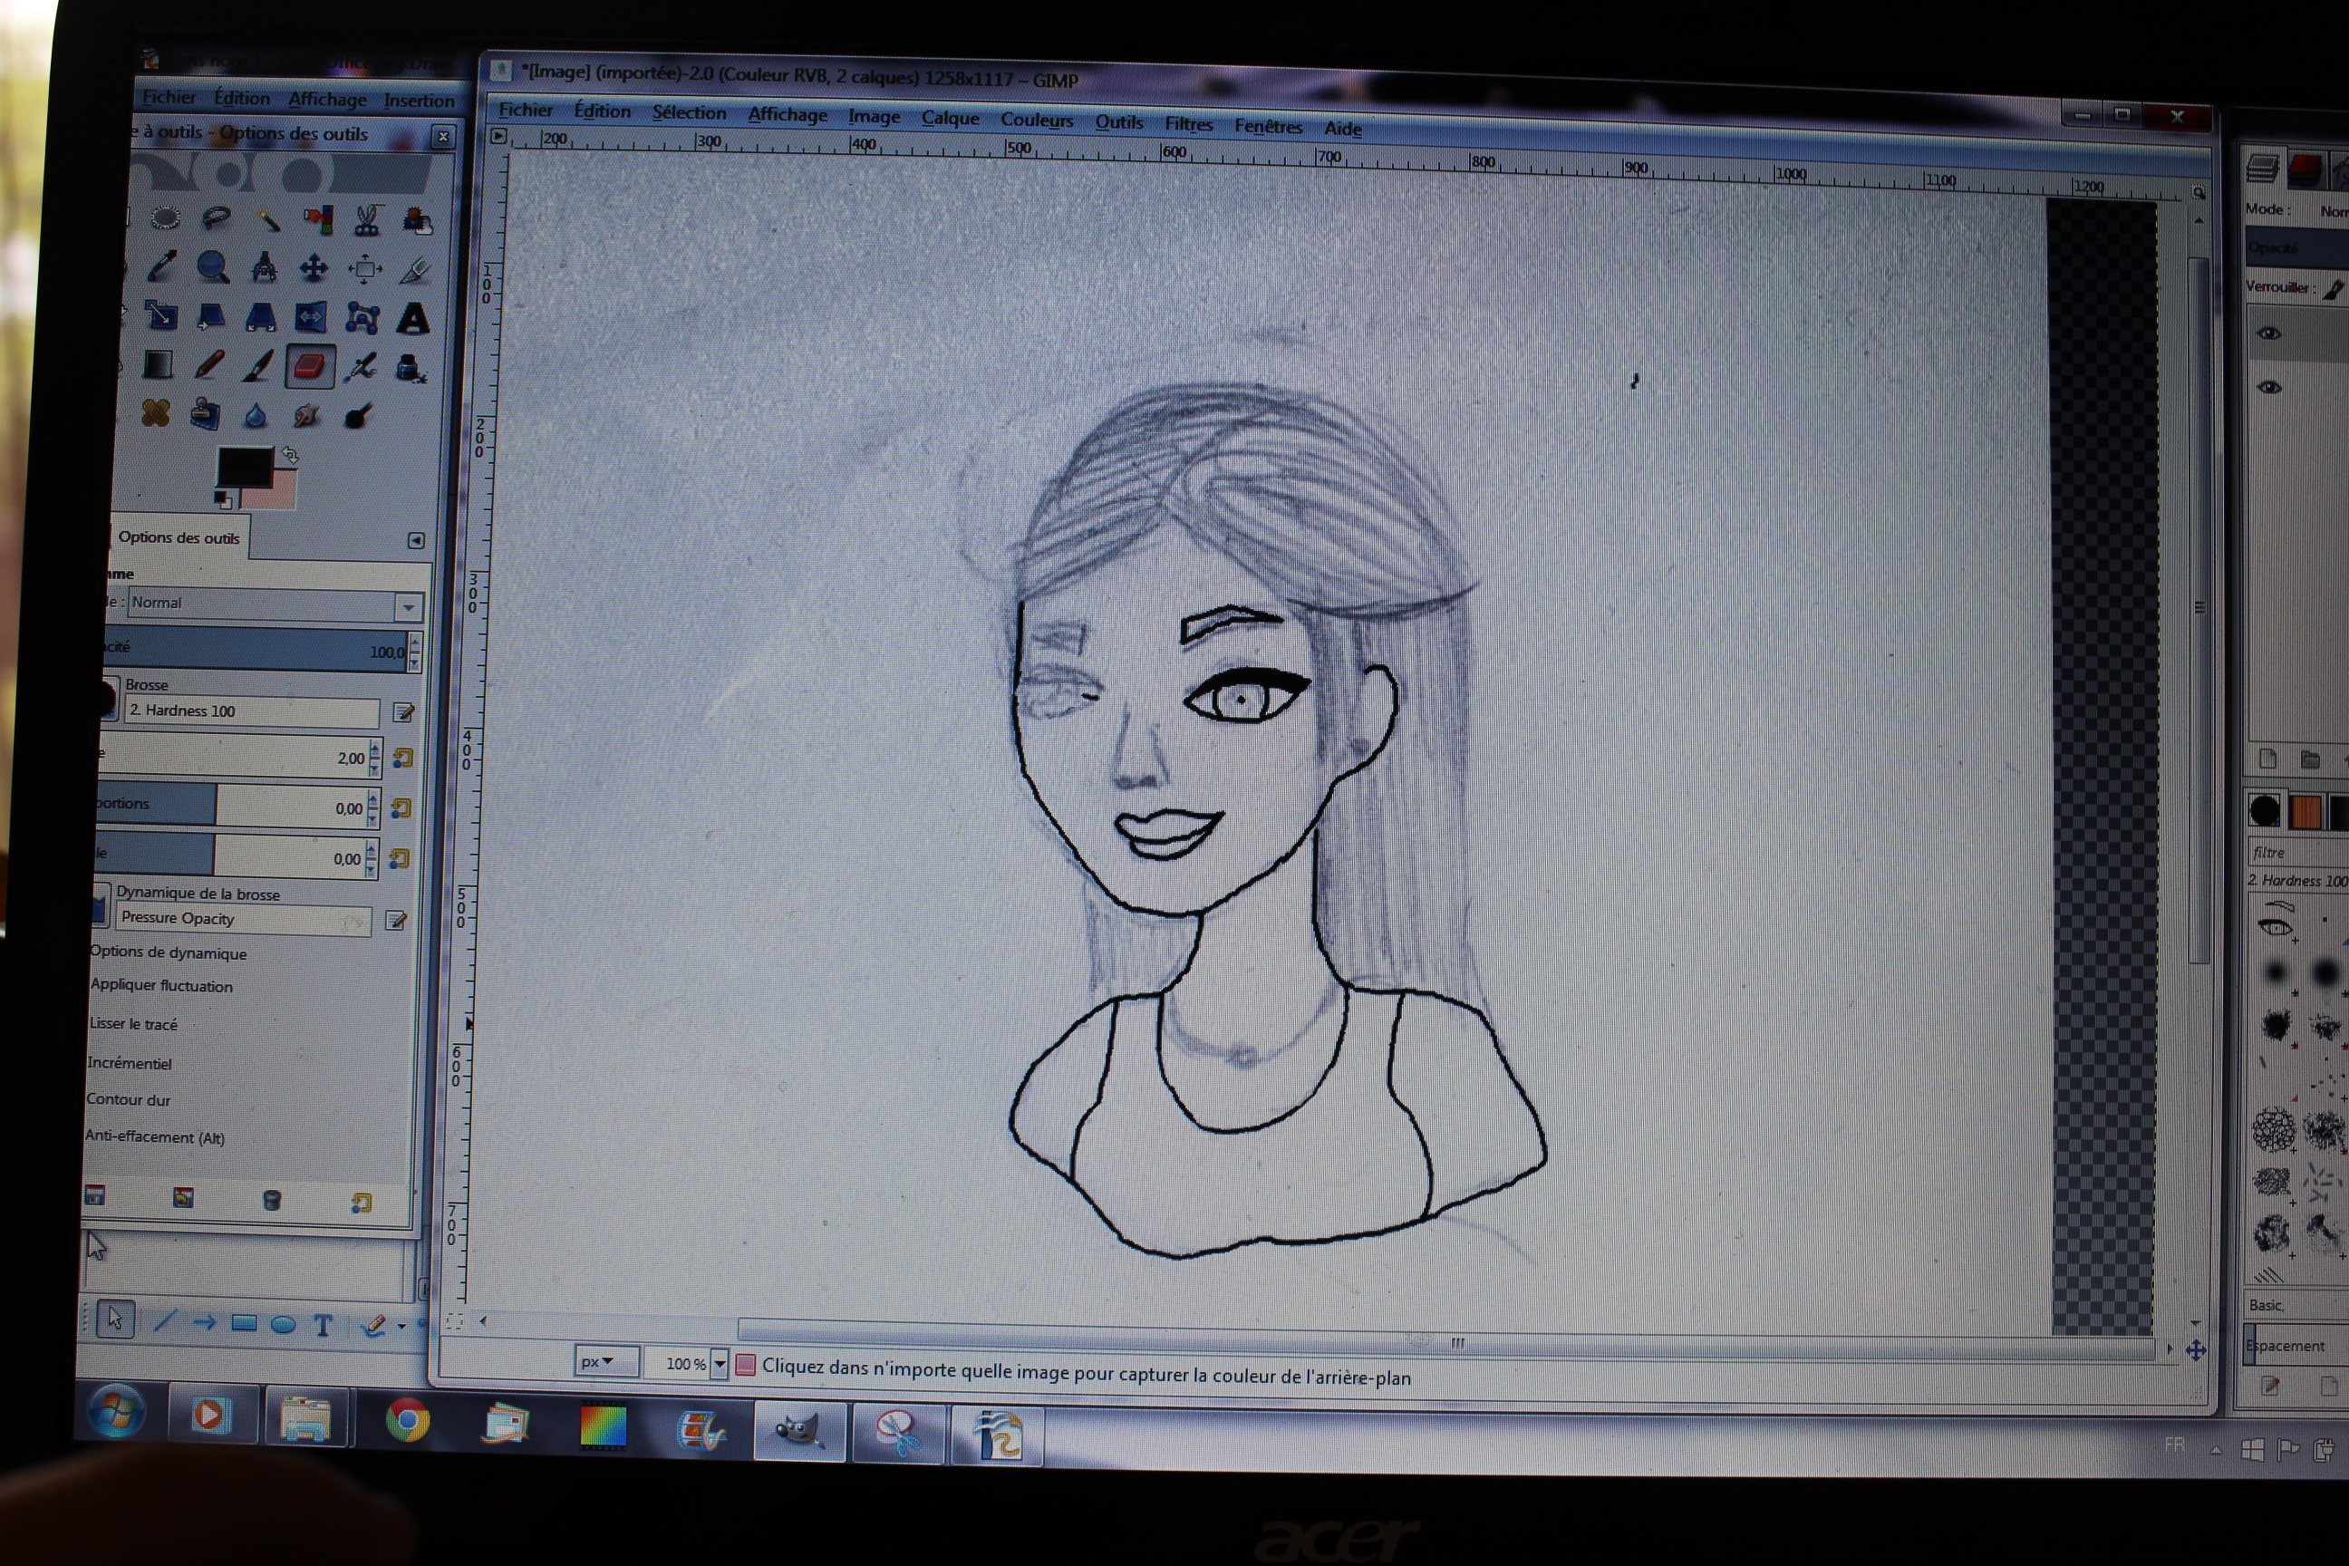
Task: Select the Clone stamp tool
Action: coord(206,413)
